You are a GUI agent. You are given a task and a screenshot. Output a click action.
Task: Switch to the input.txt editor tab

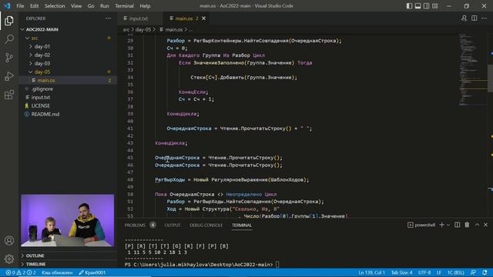[139, 18]
